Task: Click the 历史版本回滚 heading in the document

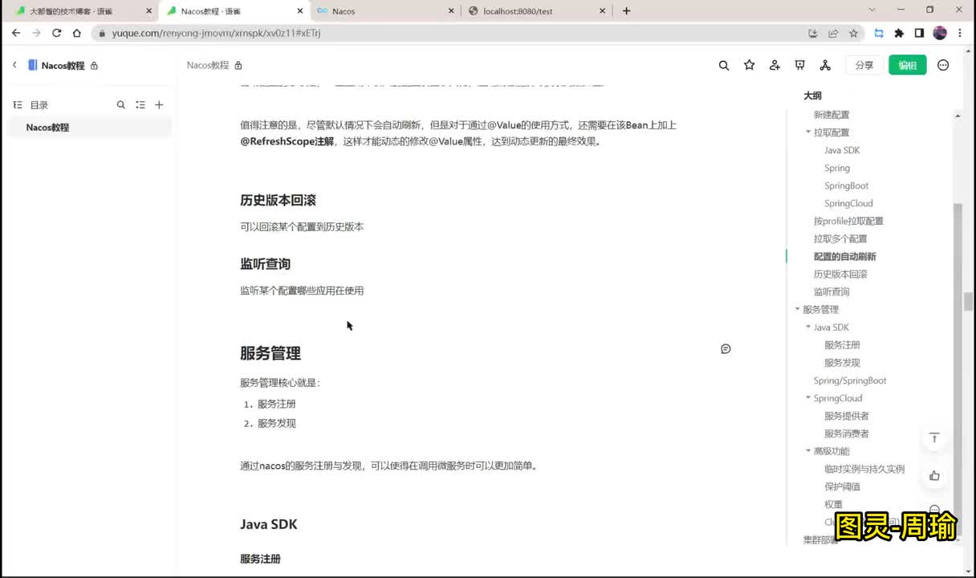Action: pyautogui.click(x=278, y=200)
